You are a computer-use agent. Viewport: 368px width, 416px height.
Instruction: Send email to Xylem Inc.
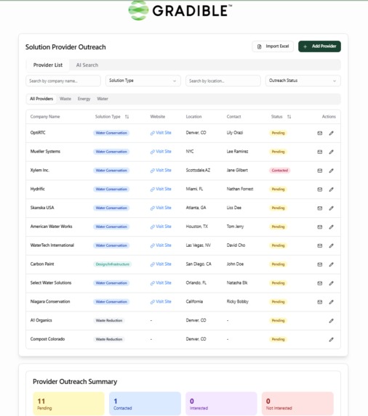[x=320, y=171]
